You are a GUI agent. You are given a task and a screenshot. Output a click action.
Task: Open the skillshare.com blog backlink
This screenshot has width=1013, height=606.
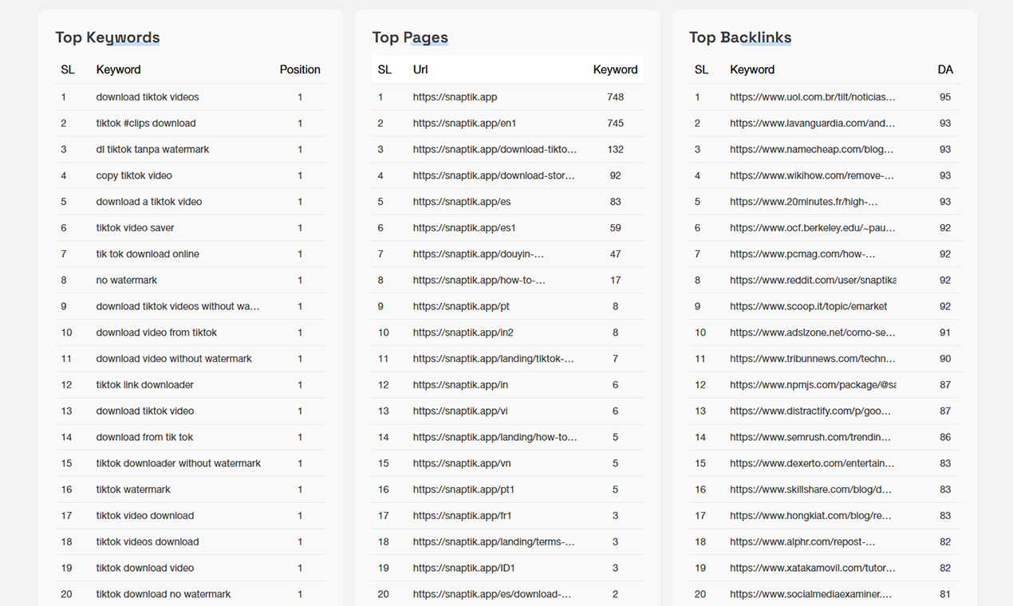pos(810,490)
